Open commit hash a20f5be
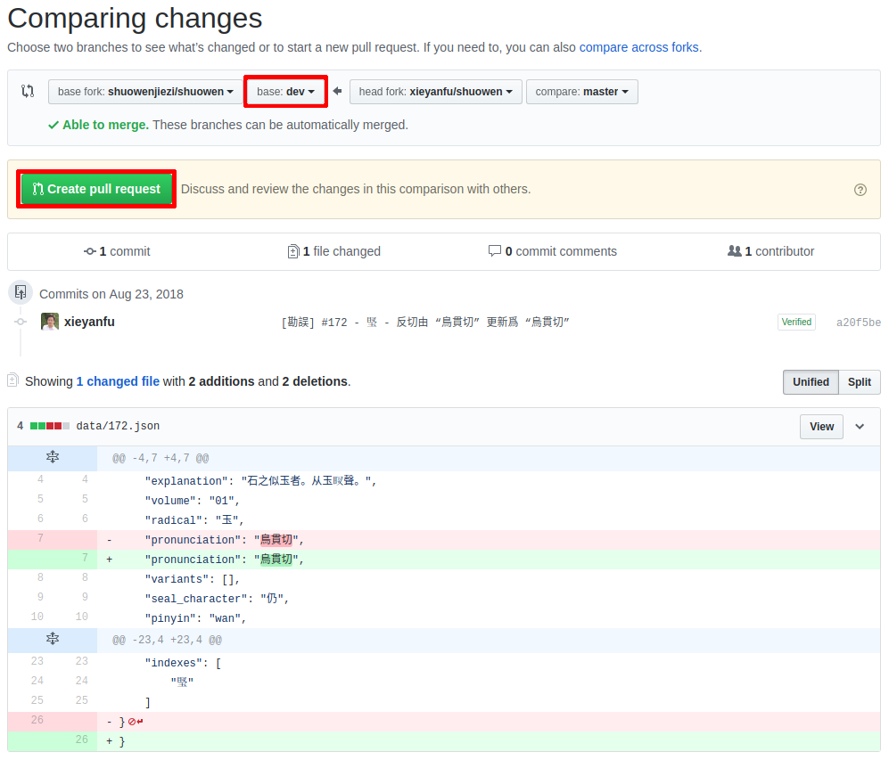 tap(859, 323)
